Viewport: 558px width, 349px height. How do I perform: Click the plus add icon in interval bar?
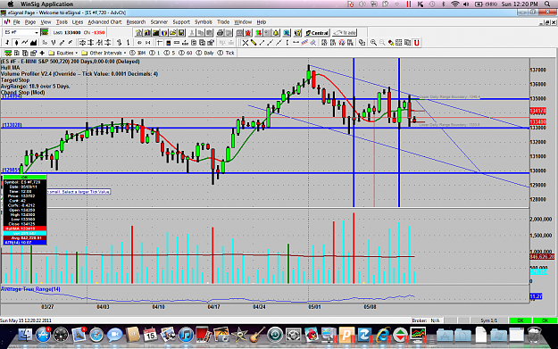(42, 53)
